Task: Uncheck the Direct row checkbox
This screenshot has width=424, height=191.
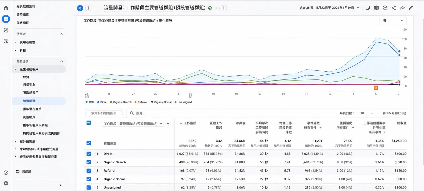Action: [89, 154]
